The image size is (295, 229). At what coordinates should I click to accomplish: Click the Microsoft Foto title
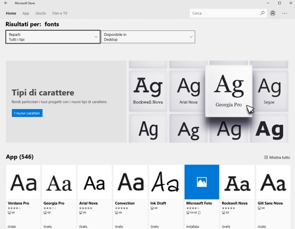point(199,203)
